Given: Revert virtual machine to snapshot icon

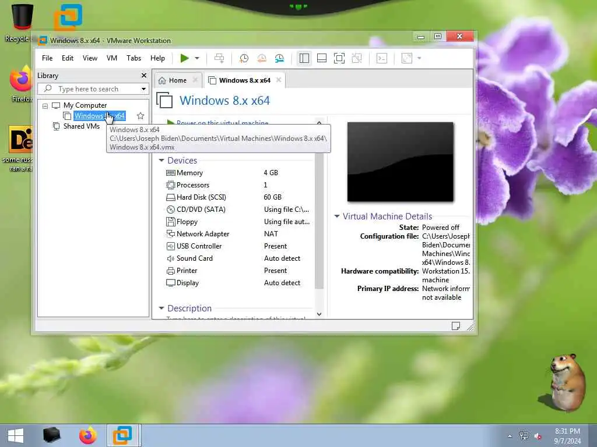Looking at the screenshot, I should (262, 58).
